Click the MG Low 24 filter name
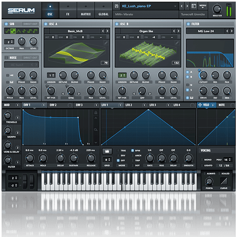This screenshot has height=237, width=237. pos(206,31)
